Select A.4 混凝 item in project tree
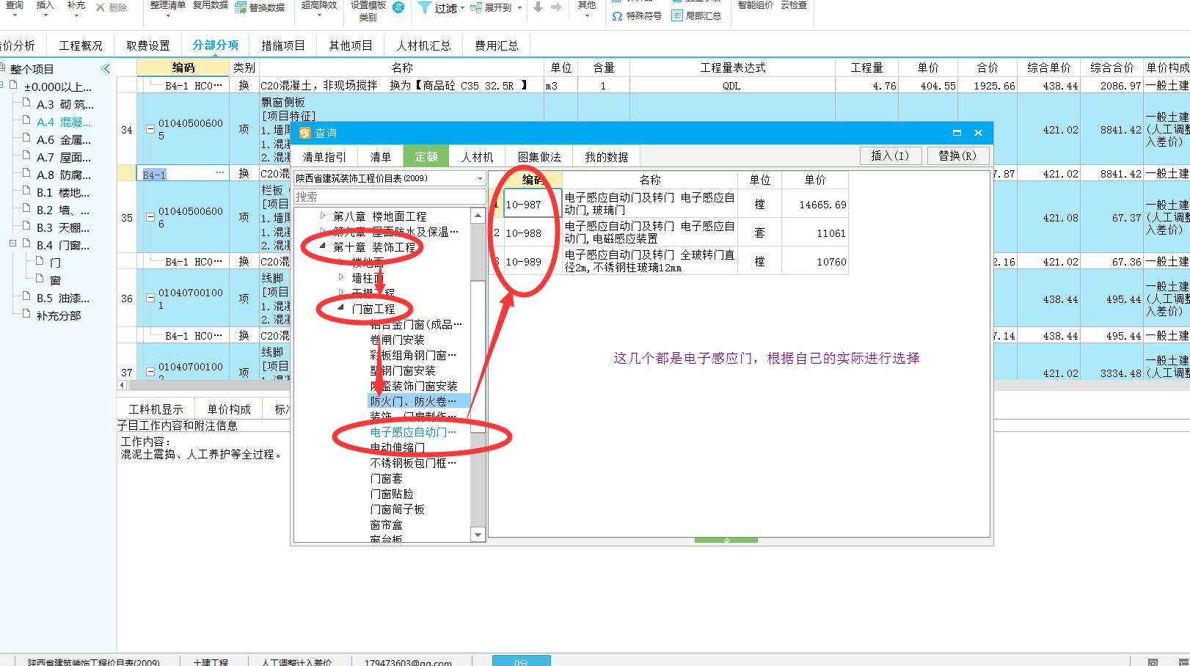 click(x=64, y=122)
